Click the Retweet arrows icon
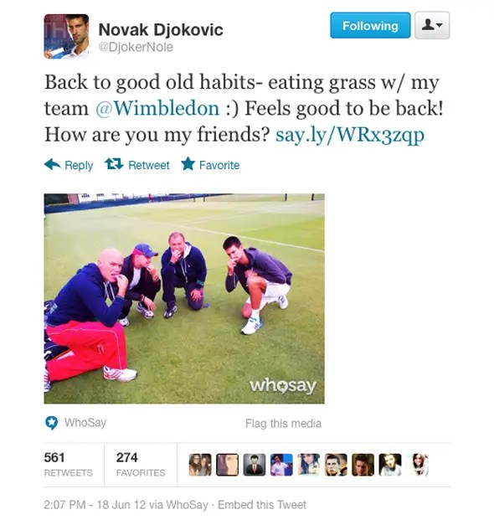The height and width of the screenshot is (520, 494). coord(114,164)
